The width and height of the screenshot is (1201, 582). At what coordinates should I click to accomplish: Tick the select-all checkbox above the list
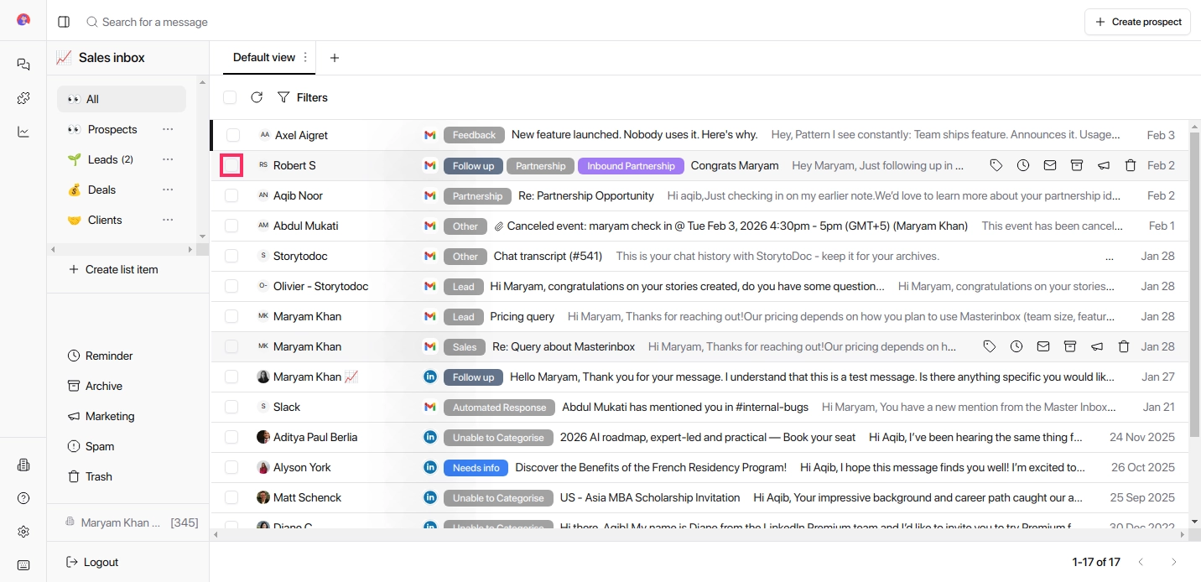coord(230,97)
